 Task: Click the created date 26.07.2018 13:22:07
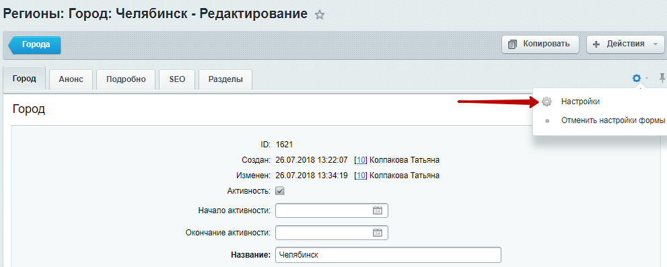(312, 160)
